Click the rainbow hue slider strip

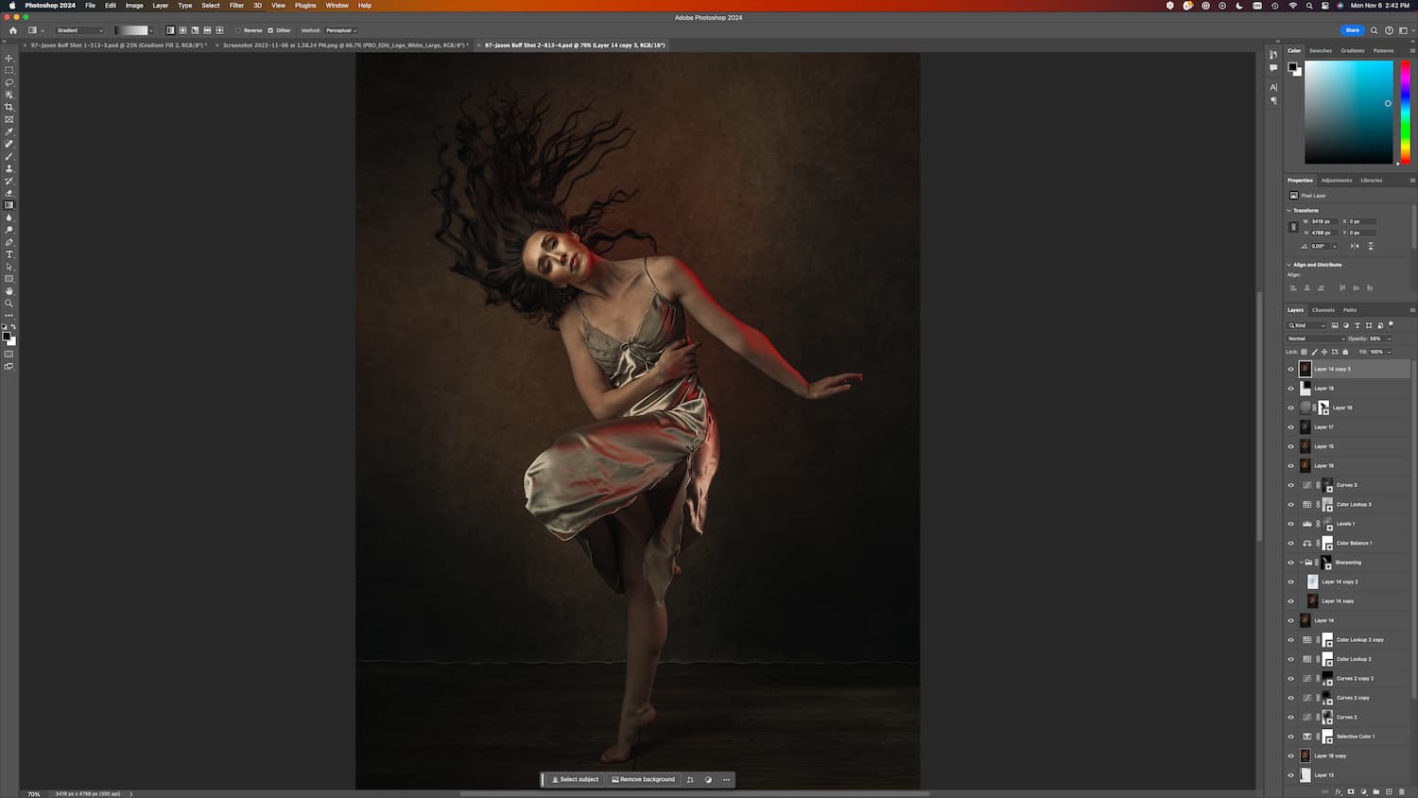(1405, 112)
